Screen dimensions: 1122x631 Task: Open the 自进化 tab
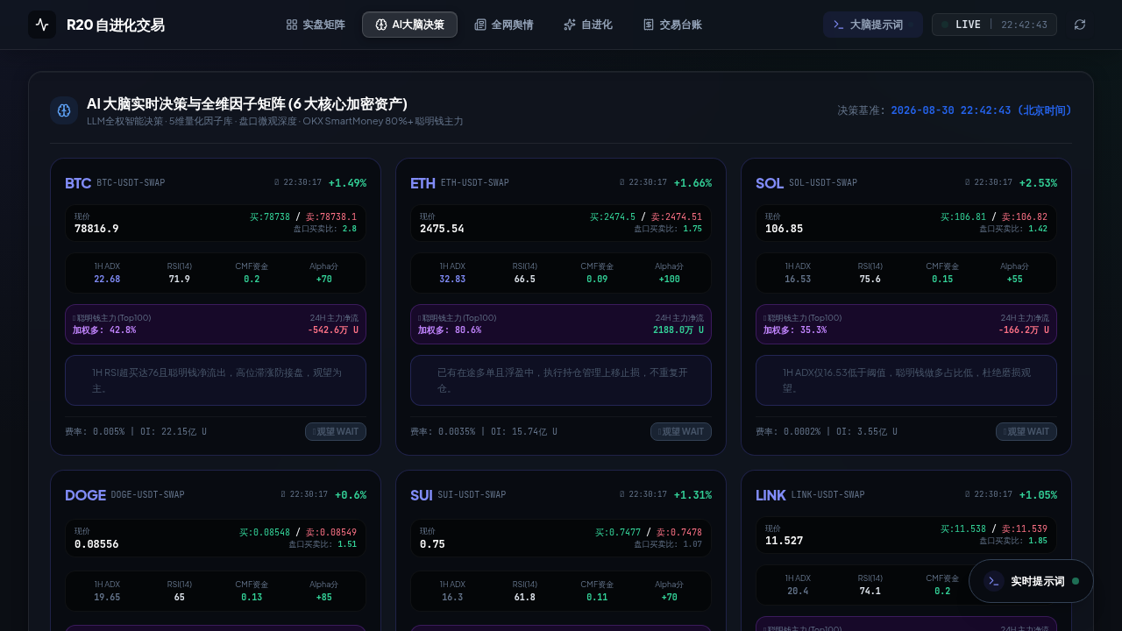point(588,25)
